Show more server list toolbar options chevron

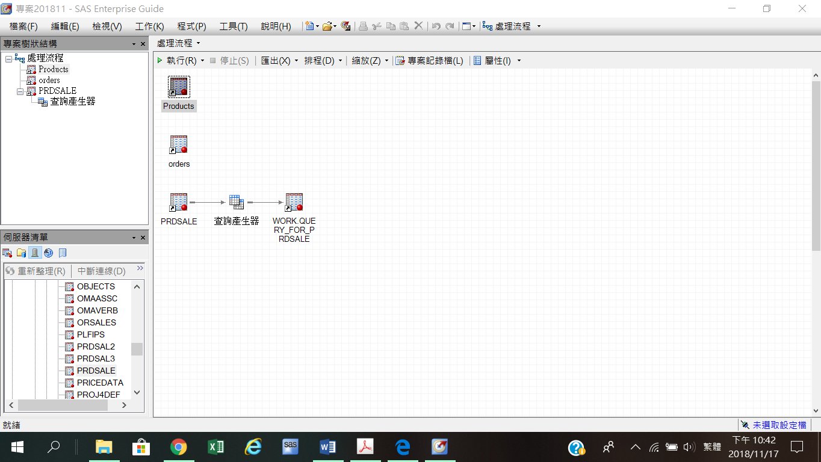pyautogui.click(x=140, y=268)
